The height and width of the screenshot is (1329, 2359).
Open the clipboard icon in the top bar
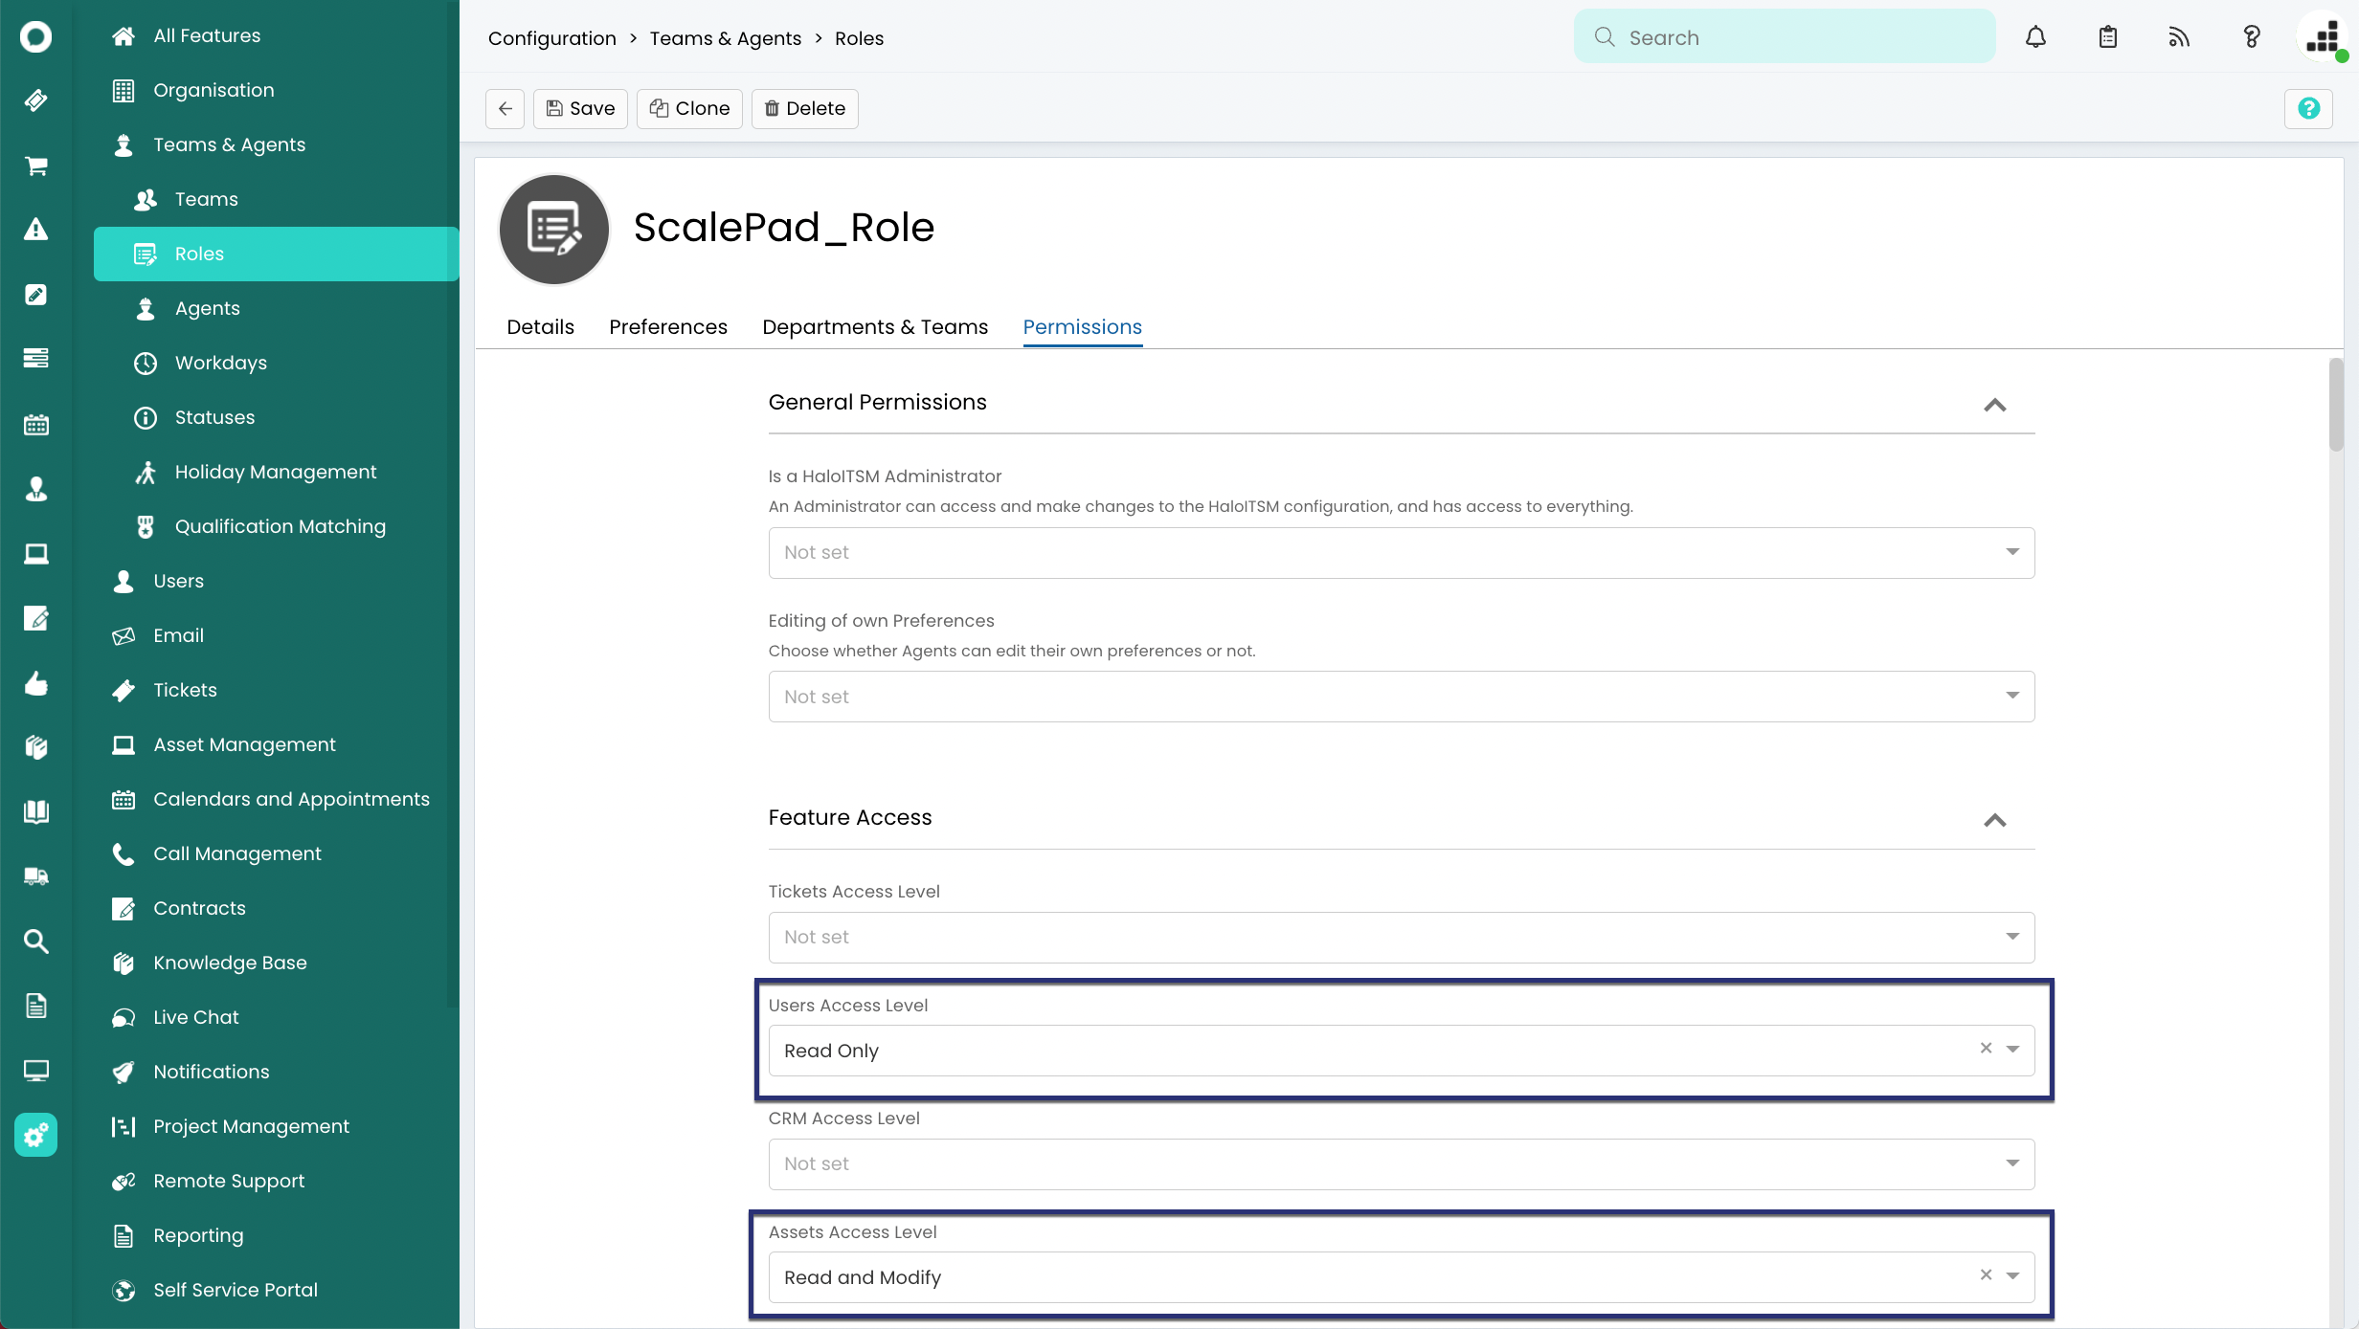[x=2107, y=37]
